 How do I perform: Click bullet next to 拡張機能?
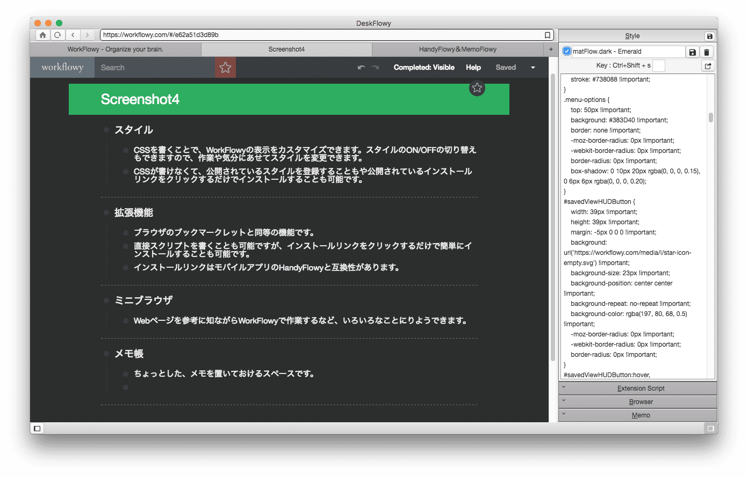(106, 213)
